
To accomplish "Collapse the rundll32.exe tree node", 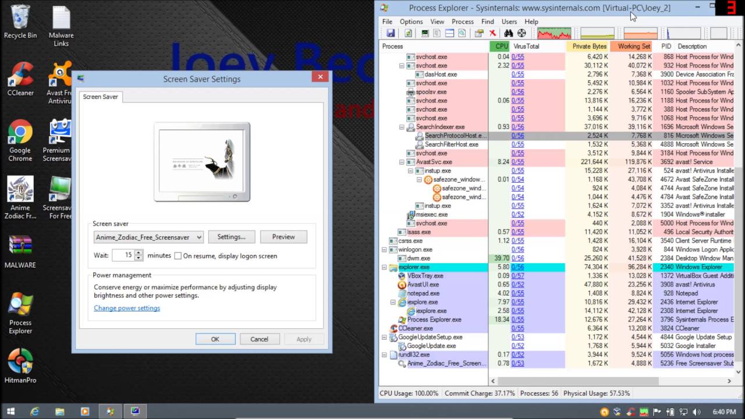I will click(384, 354).
